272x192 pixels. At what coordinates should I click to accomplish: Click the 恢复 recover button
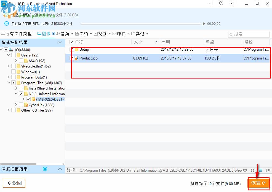point(258,183)
